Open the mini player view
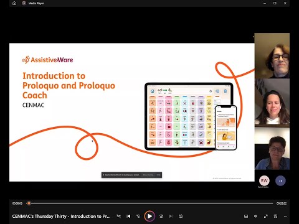This screenshot has height=224, width=299. tap(275, 216)
